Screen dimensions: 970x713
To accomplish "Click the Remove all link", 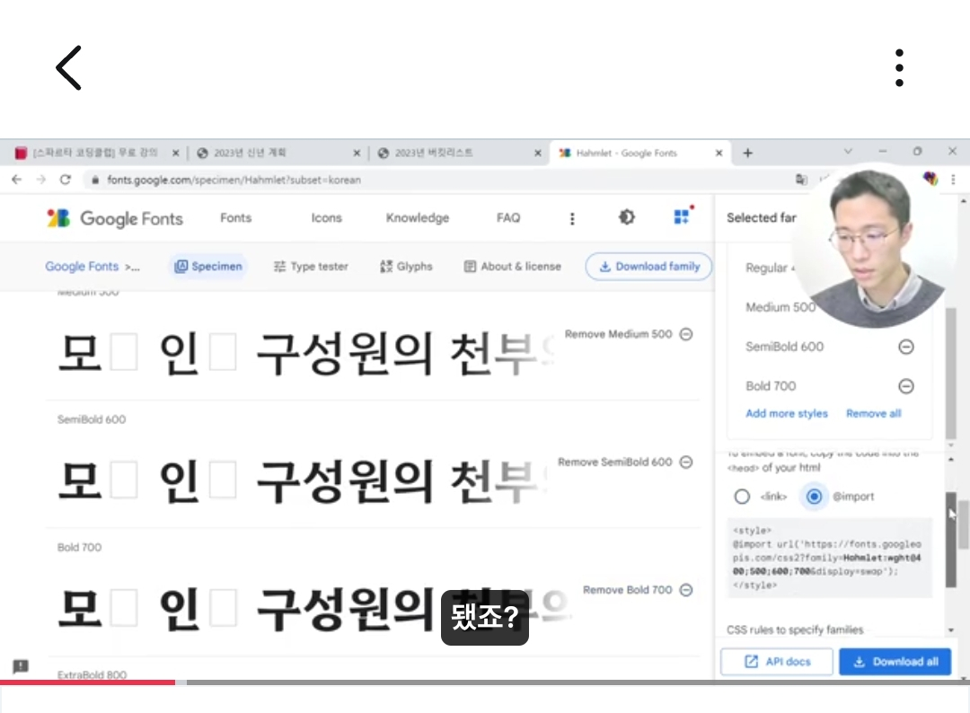I will pyautogui.click(x=874, y=414).
